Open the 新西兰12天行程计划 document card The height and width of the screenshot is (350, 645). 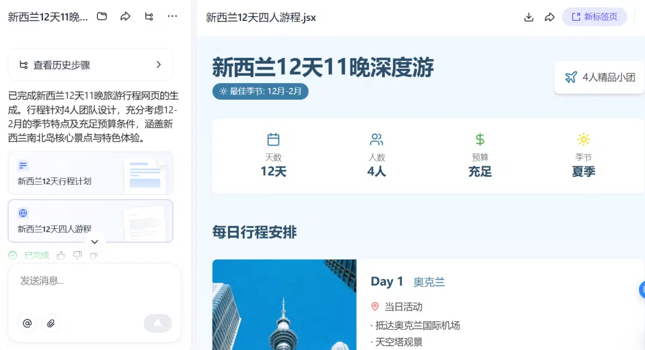pos(91,173)
